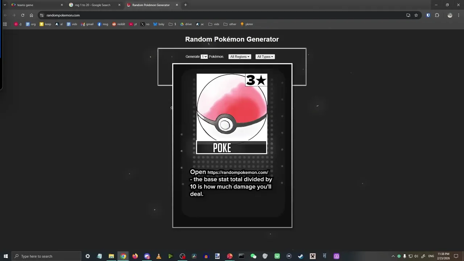Click the Random Pokémon Generator heading

click(x=232, y=39)
